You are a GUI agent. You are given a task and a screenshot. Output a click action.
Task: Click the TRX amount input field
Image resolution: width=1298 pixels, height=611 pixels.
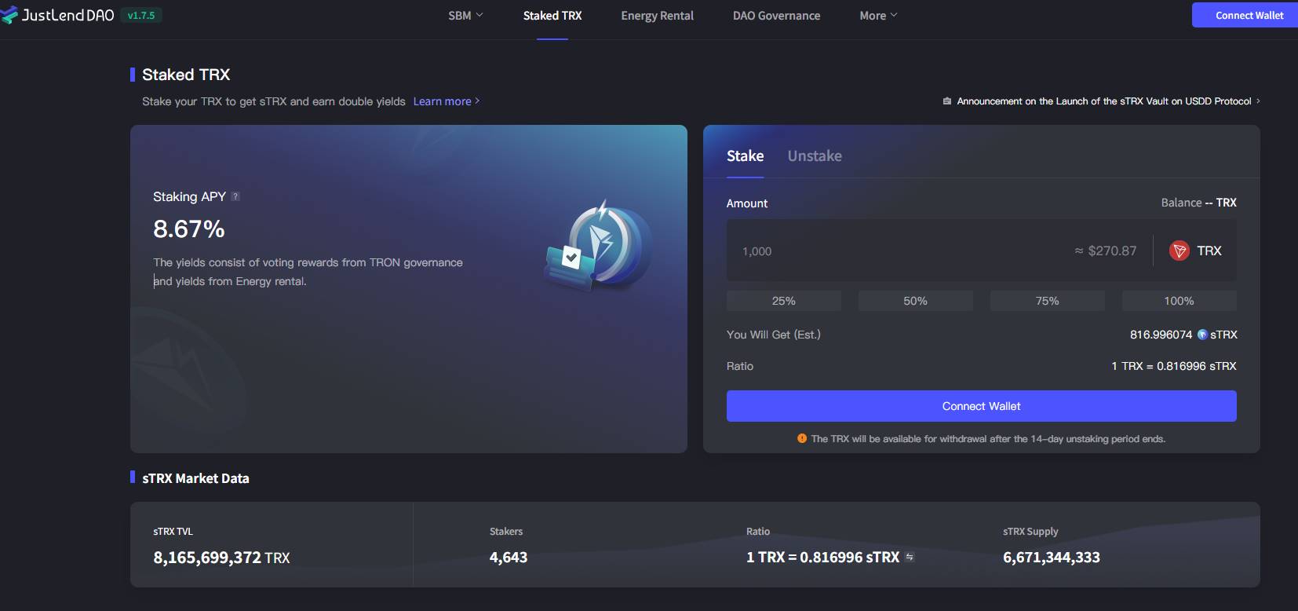(x=895, y=251)
